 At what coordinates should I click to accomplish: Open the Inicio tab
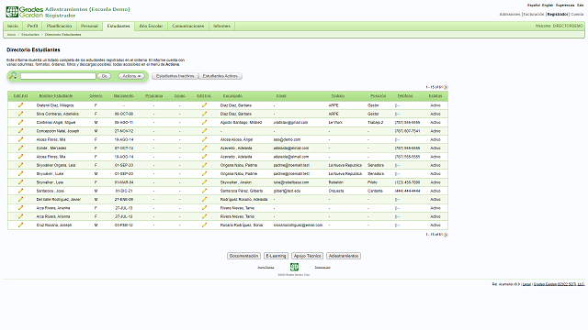pyautogui.click(x=13, y=27)
